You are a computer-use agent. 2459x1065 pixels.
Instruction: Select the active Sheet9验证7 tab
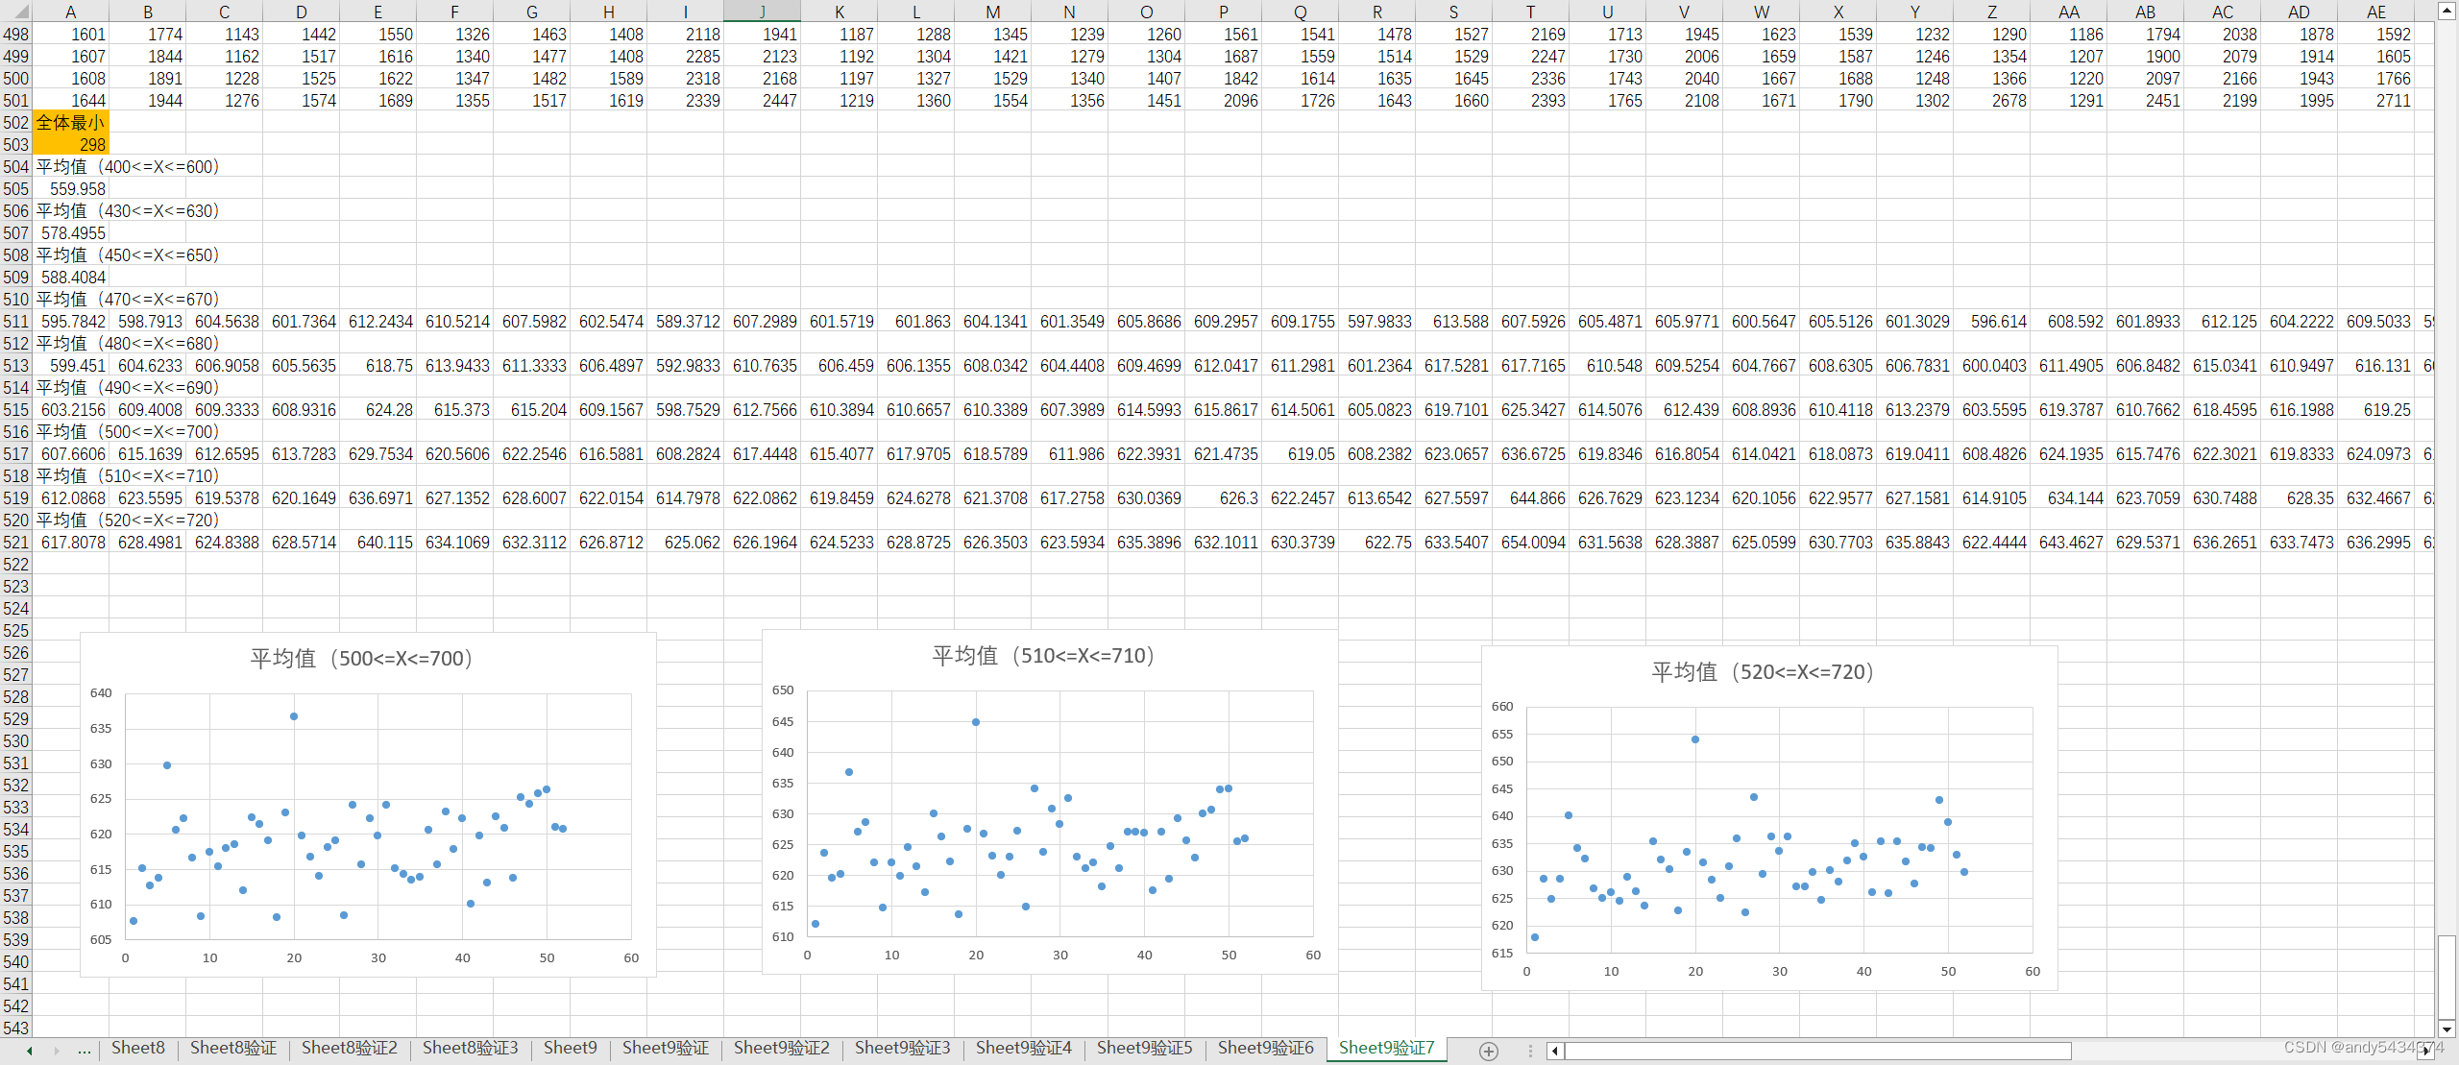pos(1387,1048)
